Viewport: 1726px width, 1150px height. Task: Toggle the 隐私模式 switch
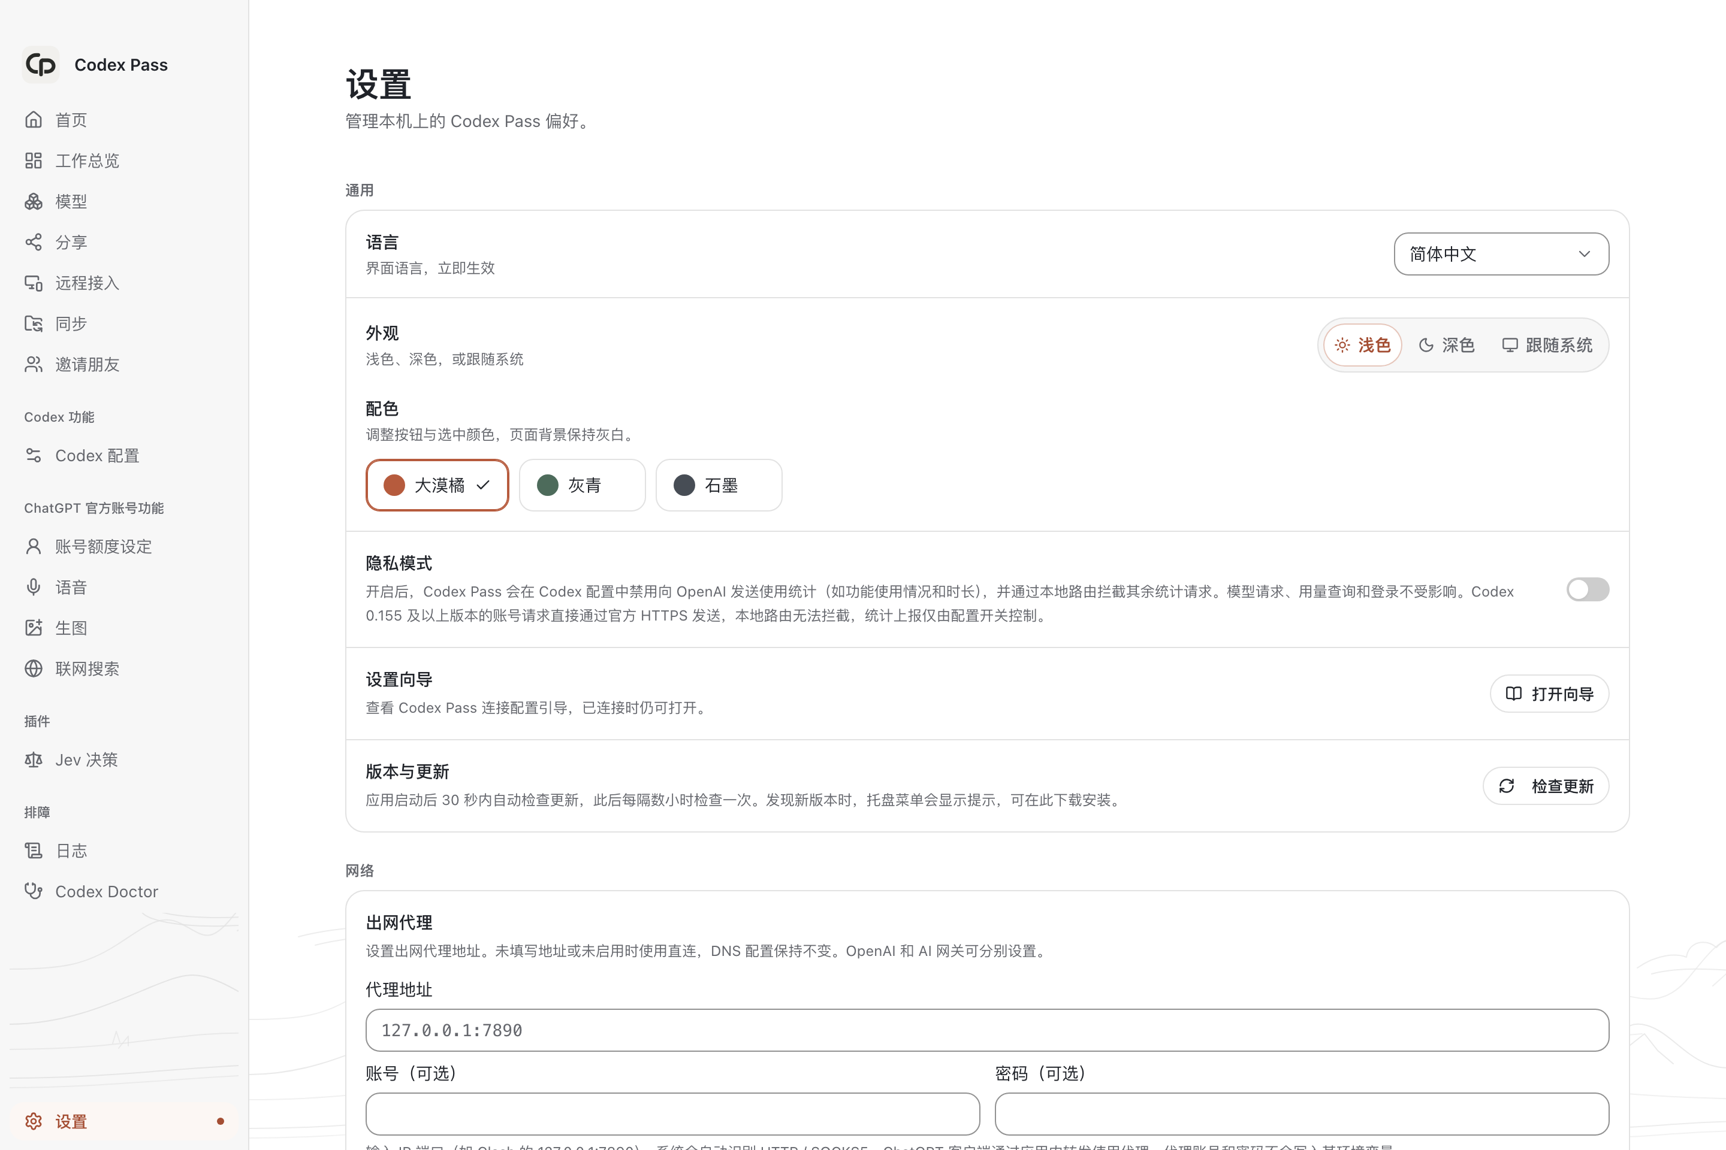click(x=1588, y=589)
